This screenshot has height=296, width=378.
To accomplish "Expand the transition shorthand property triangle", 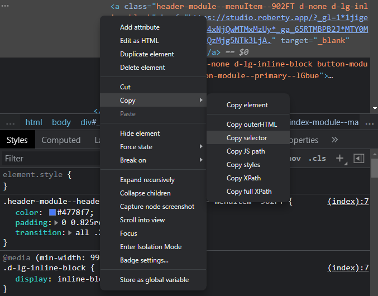I will pyautogui.click(x=70, y=233).
